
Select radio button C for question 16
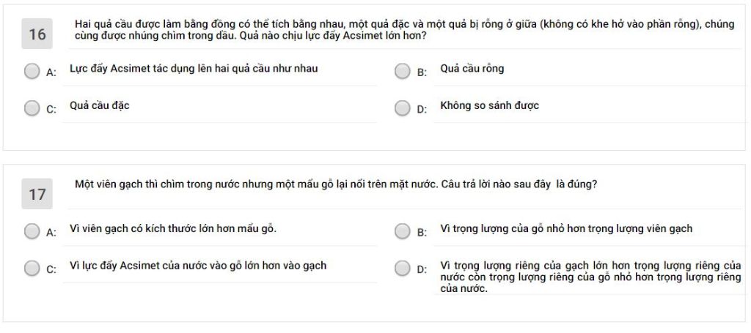click(x=32, y=108)
